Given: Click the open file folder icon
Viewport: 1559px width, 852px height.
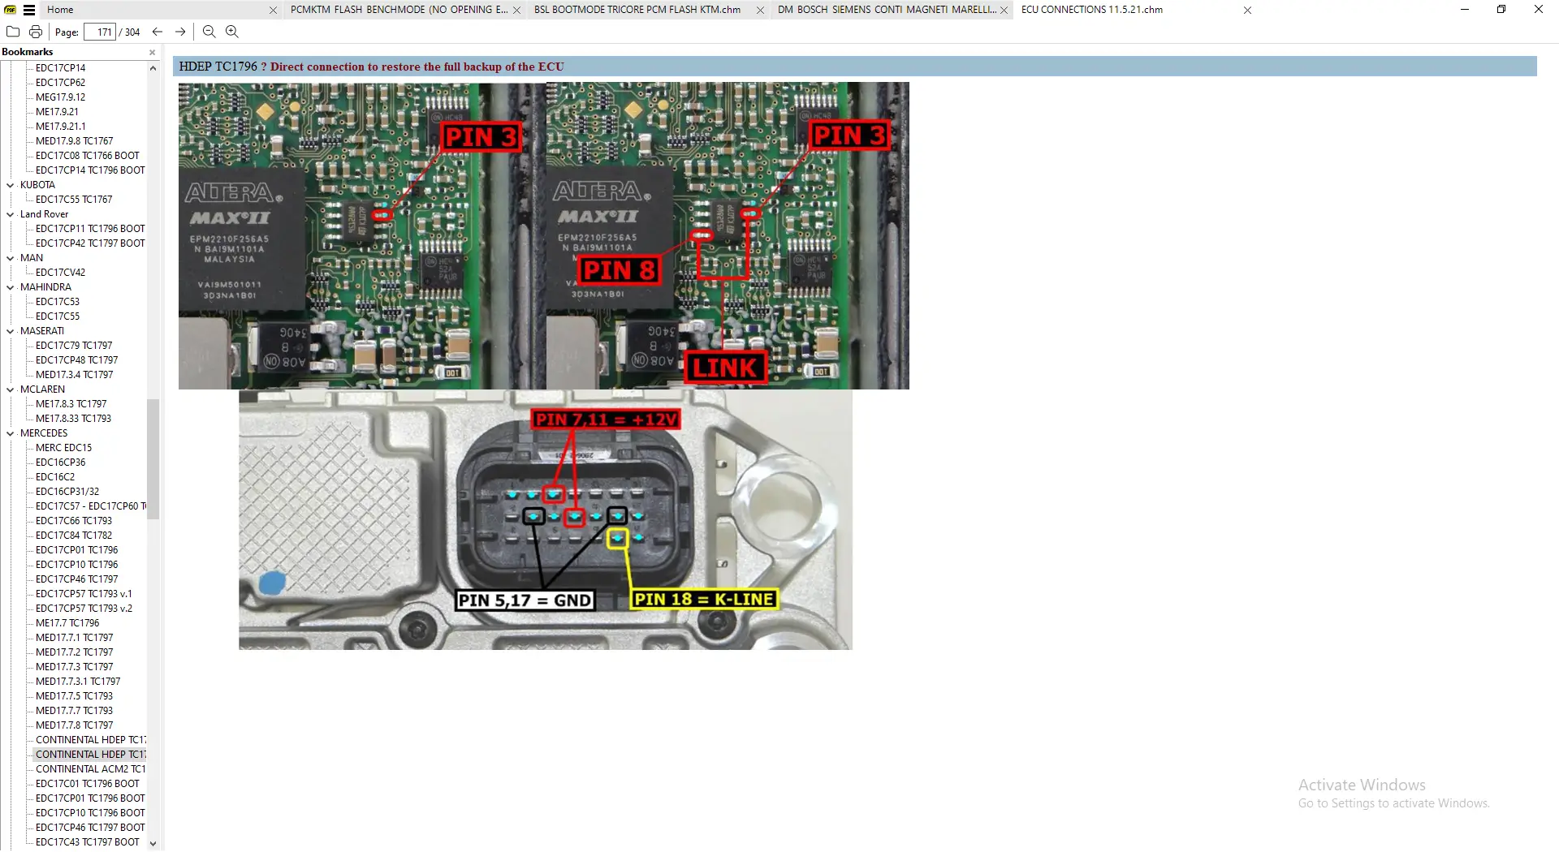Looking at the screenshot, I should click(x=13, y=32).
